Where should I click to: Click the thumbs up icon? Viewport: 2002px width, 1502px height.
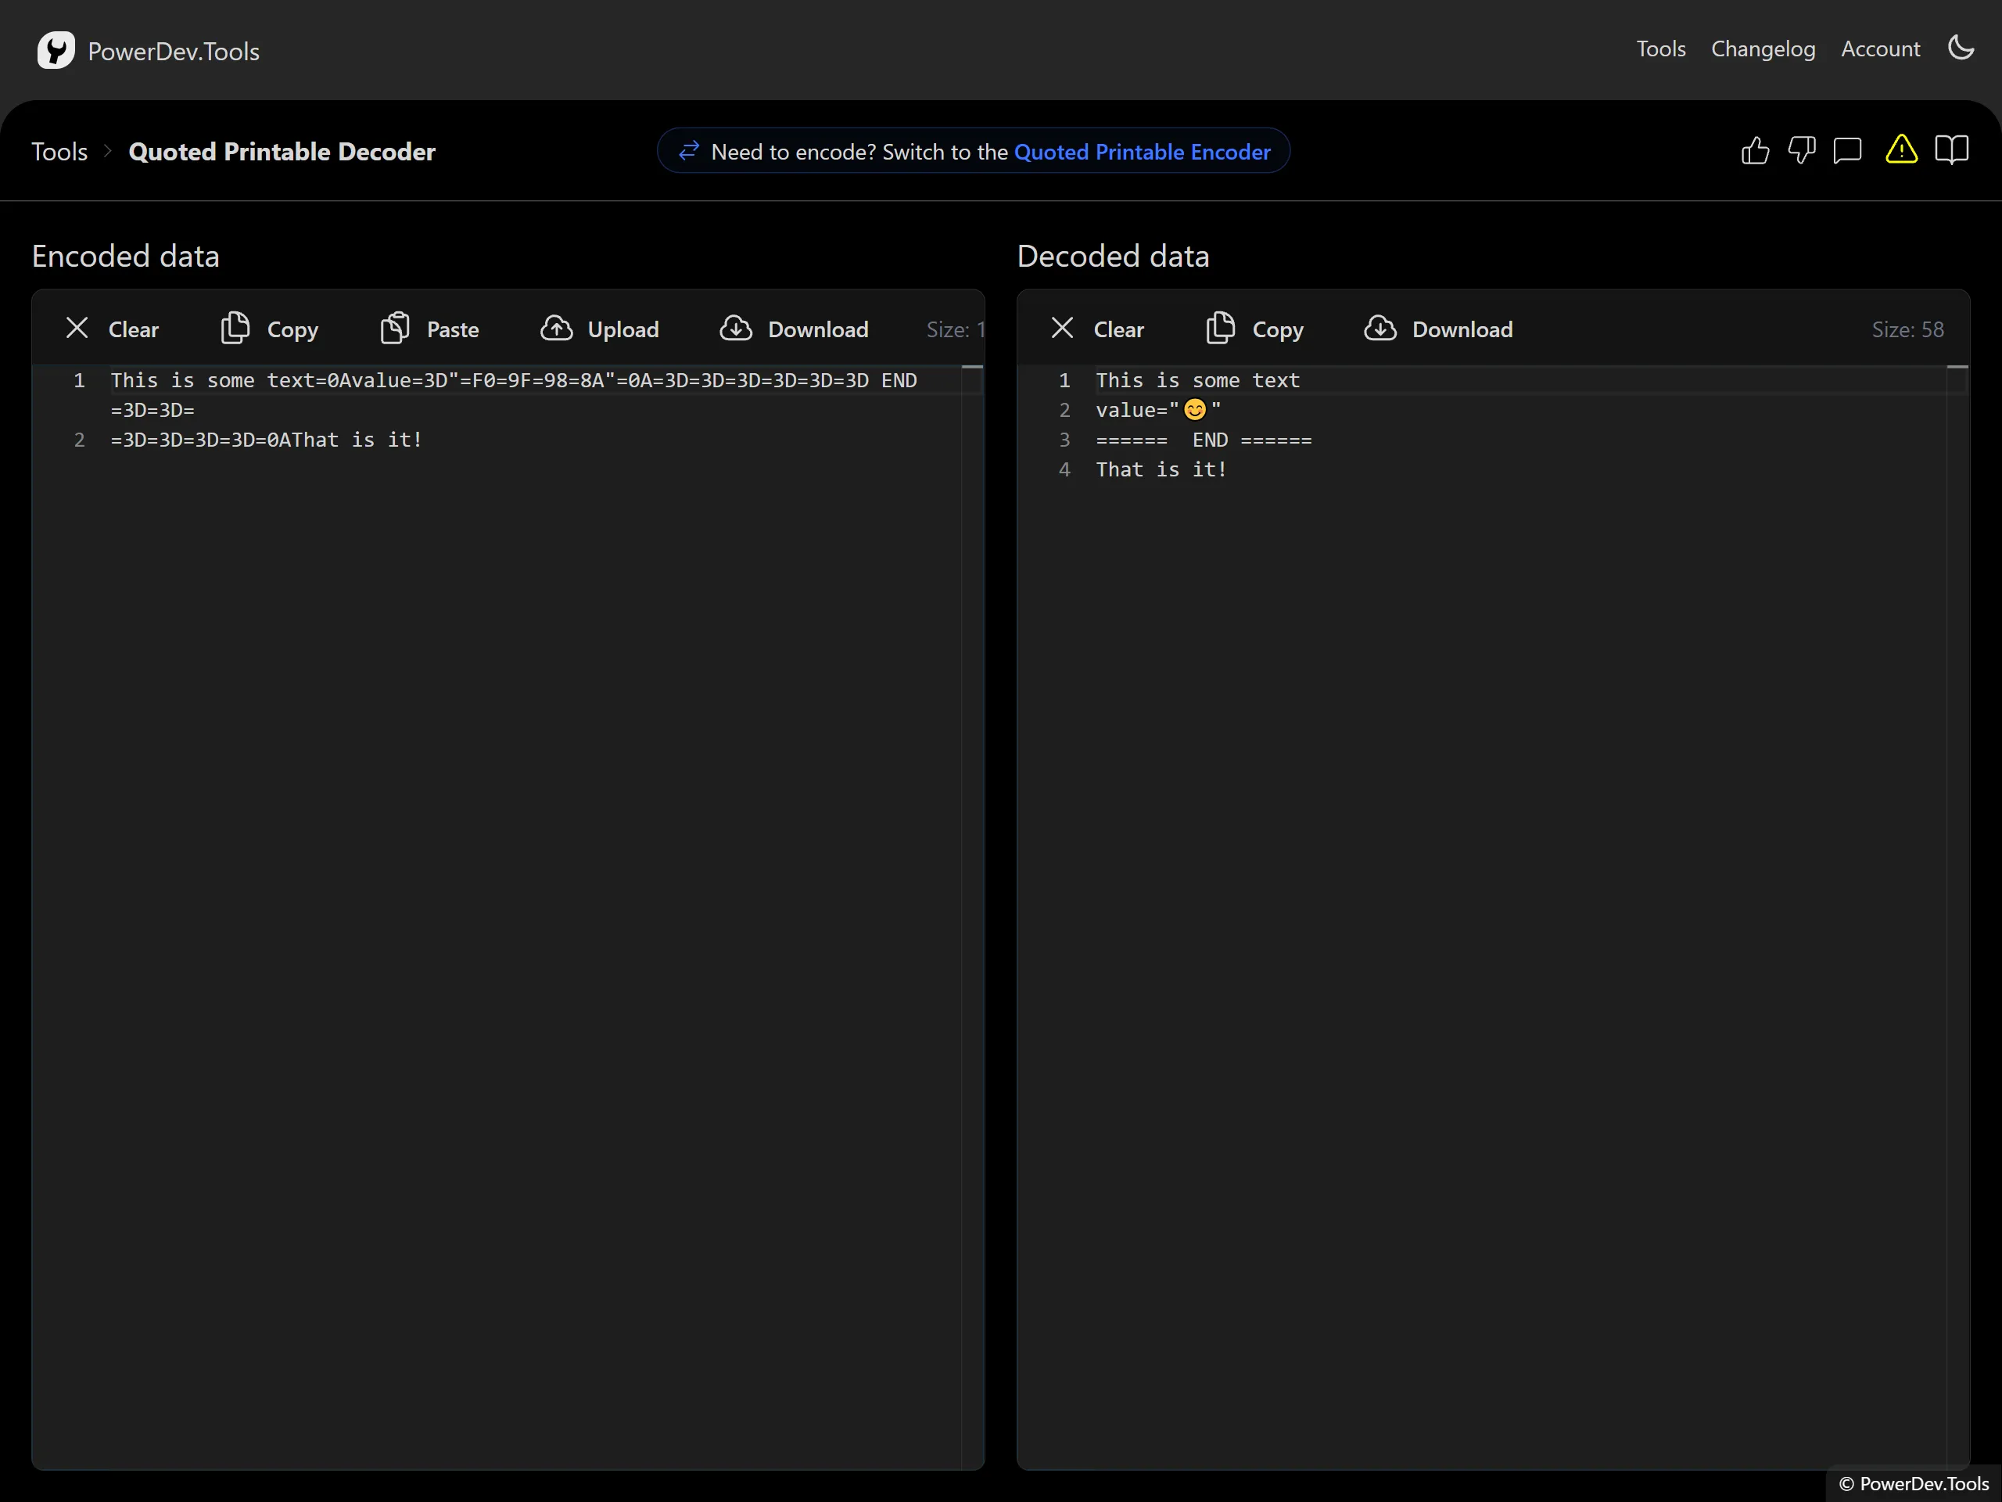tap(1755, 150)
